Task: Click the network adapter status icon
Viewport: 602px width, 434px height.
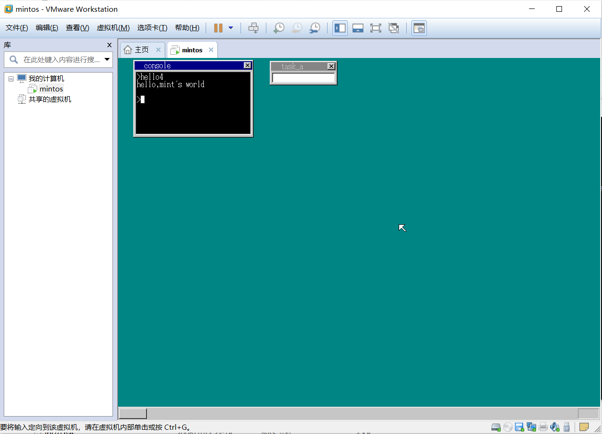Action: pyautogui.click(x=531, y=427)
